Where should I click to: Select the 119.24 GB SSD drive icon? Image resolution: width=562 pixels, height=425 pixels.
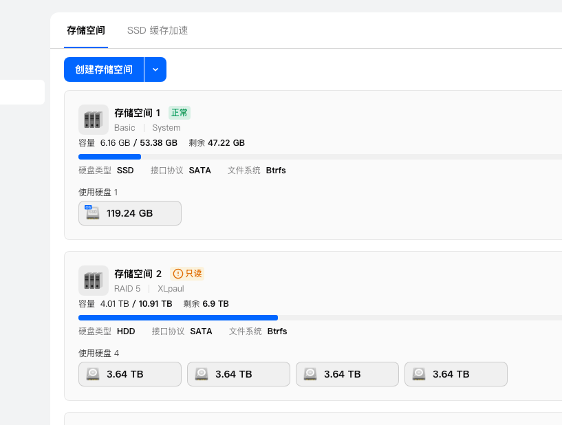92,212
